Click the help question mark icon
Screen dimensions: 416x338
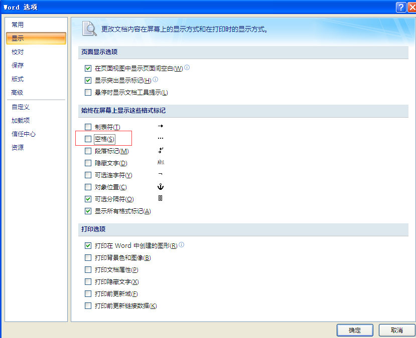point(401,7)
